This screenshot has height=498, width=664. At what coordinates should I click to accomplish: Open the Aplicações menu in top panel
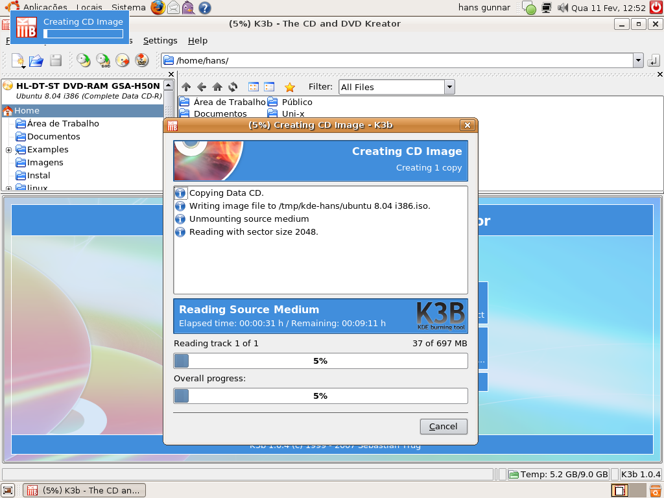pos(45,7)
